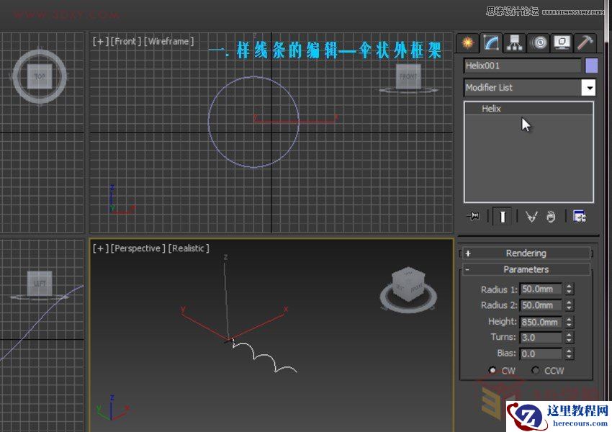
Task: Select the CCW radio button
Action: 535,370
